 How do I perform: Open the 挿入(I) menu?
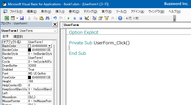[60, 12]
